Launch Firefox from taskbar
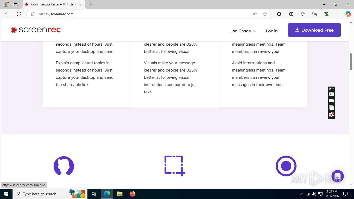354x199 pixels. click(x=132, y=194)
